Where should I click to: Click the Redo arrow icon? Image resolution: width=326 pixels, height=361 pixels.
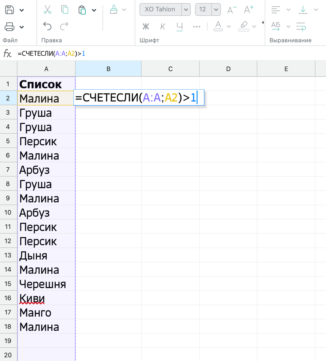[64, 26]
